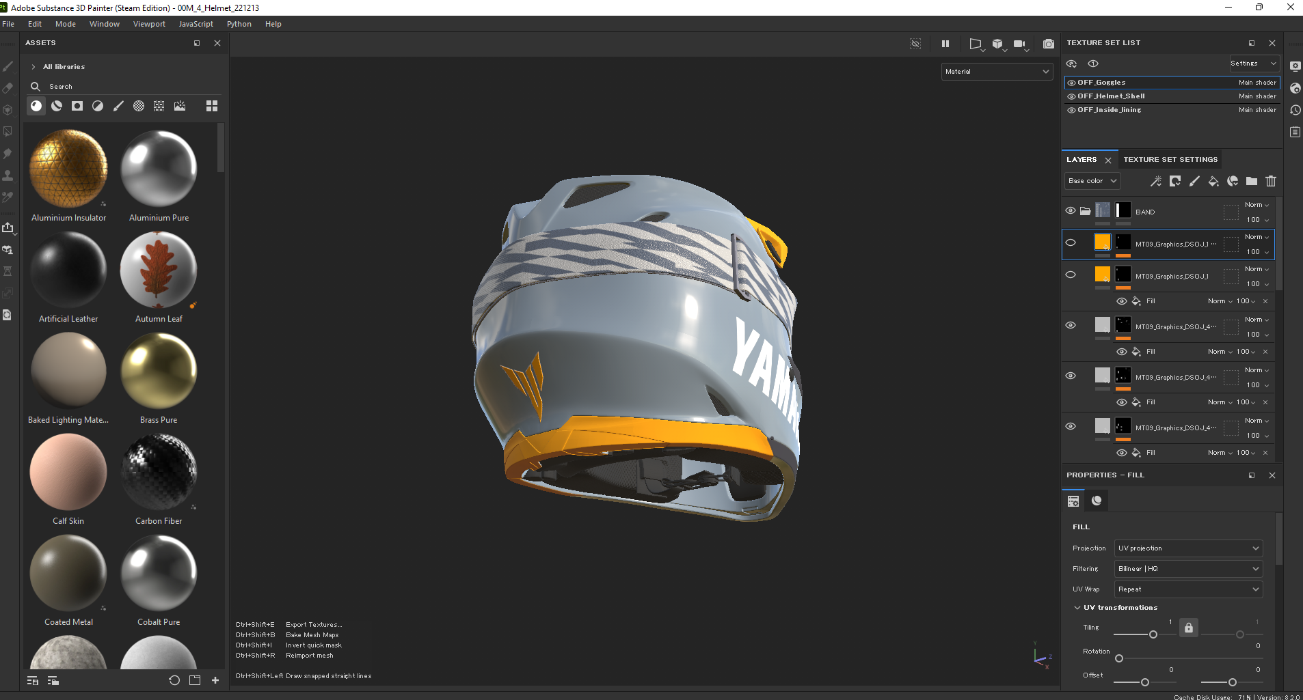Open the Filtering dropdown showing Bilinear HQ

pyautogui.click(x=1188, y=569)
